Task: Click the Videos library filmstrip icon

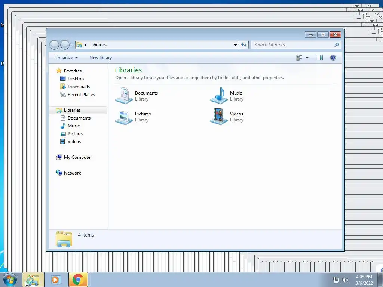Action: [219, 117]
